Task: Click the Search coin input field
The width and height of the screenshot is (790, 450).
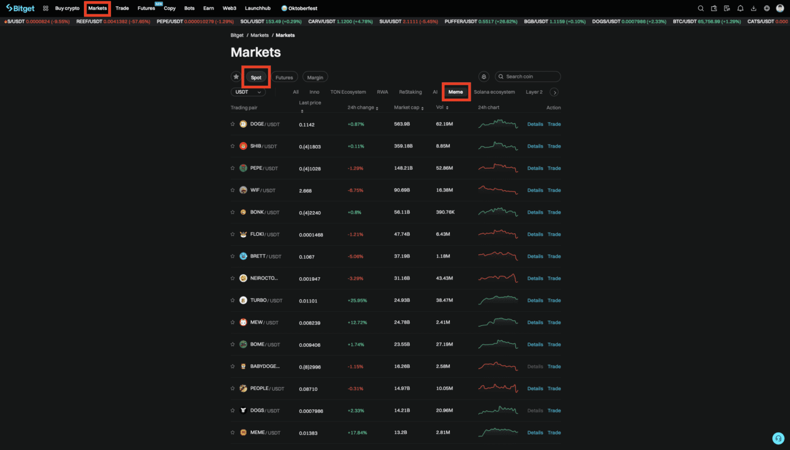Action: [528, 77]
